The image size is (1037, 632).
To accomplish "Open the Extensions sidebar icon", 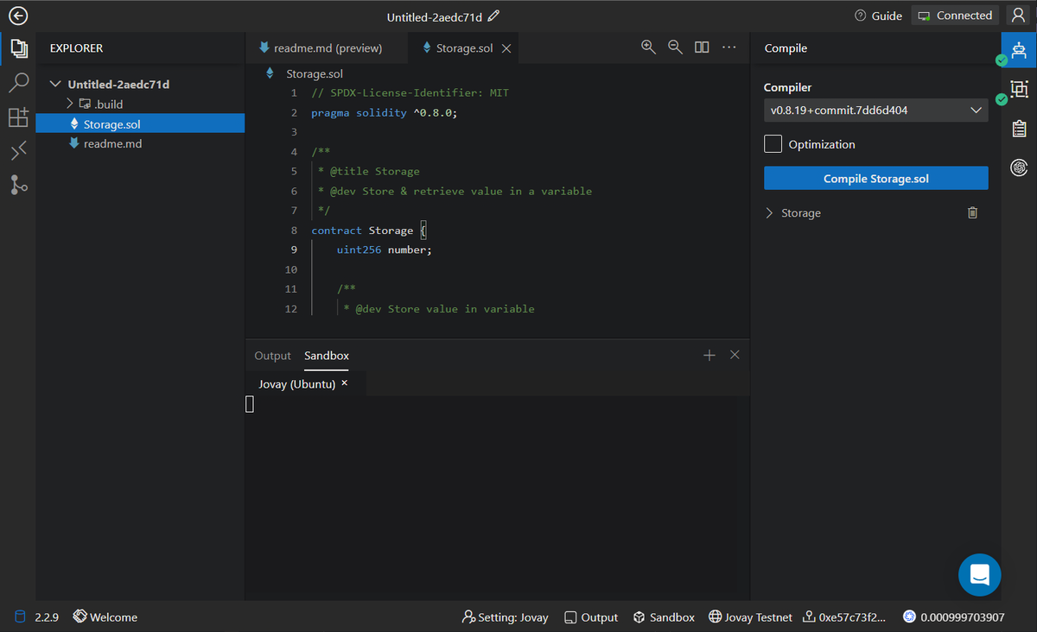I will [18, 117].
